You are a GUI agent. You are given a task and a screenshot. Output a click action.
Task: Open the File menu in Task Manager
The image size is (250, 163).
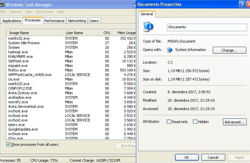[x=3, y=12]
